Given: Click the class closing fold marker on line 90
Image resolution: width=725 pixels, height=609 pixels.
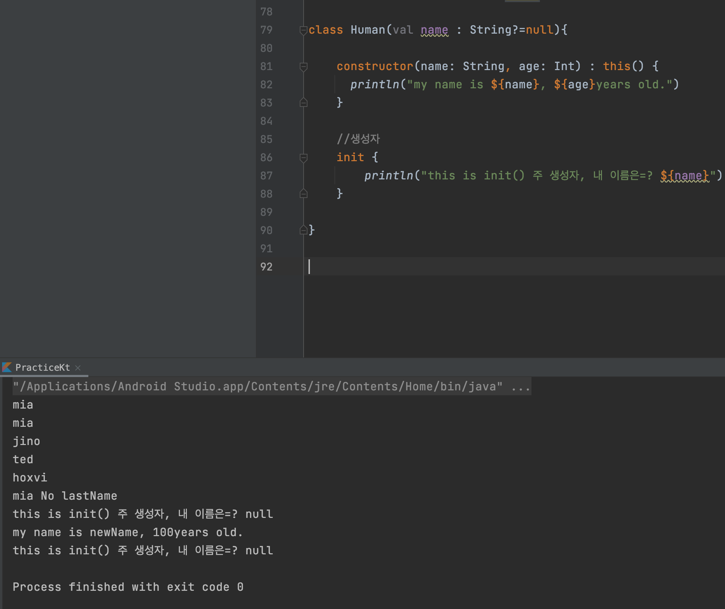Looking at the screenshot, I should [304, 230].
